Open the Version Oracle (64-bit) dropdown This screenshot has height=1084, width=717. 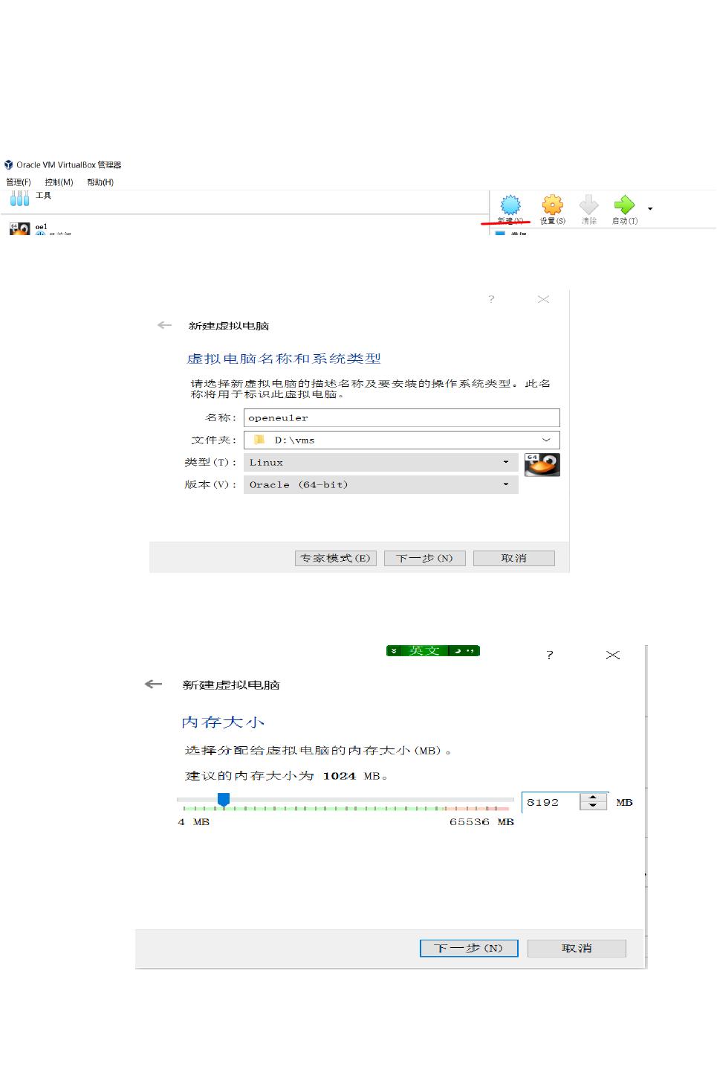tap(380, 485)
